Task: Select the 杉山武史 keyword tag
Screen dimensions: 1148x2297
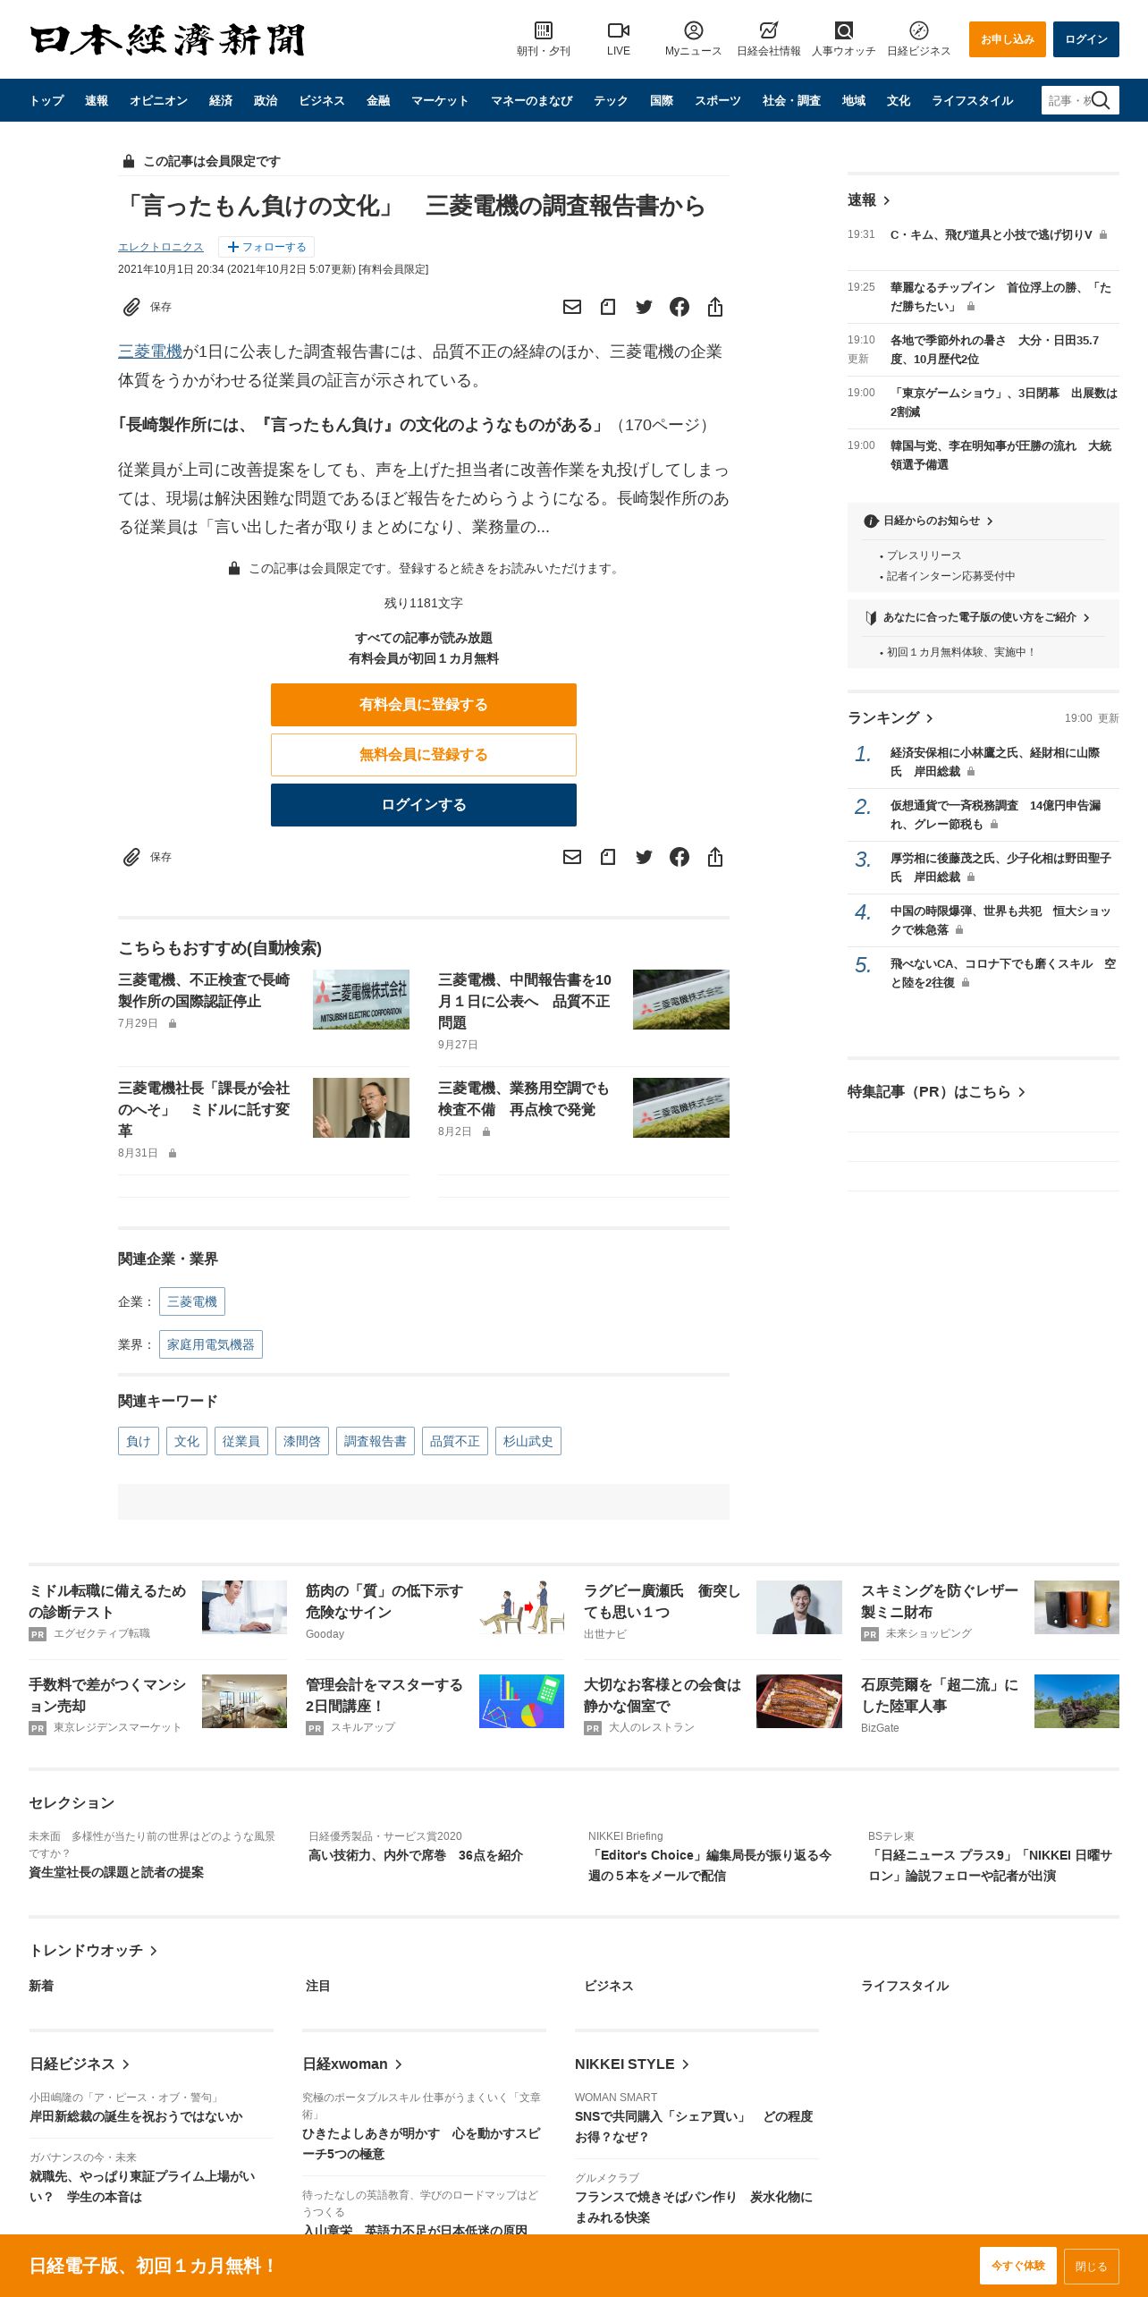Action: (x=528, y=1441)
